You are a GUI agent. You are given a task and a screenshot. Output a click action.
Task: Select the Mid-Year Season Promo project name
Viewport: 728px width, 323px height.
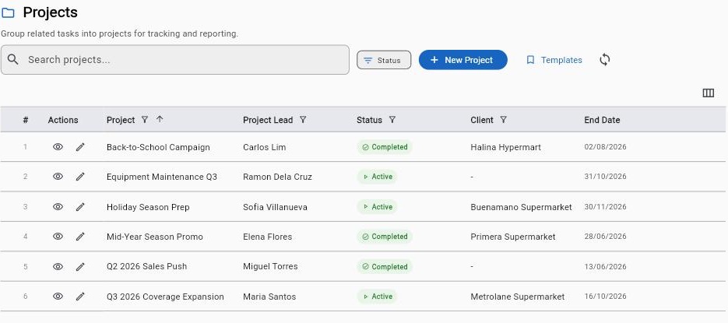155,237
